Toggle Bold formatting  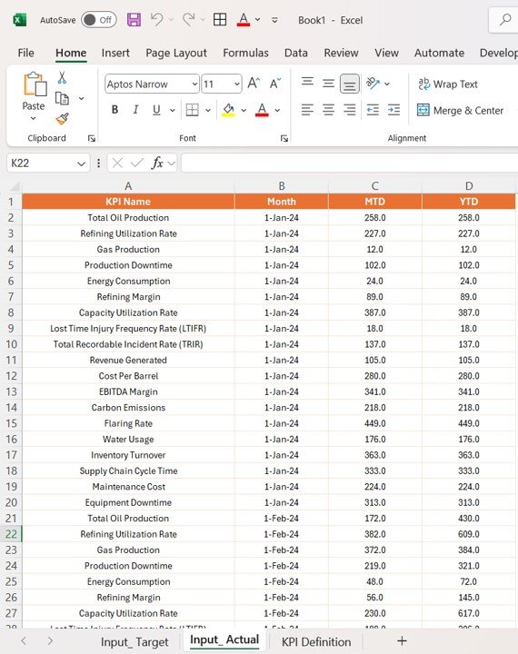pos(115,110)
